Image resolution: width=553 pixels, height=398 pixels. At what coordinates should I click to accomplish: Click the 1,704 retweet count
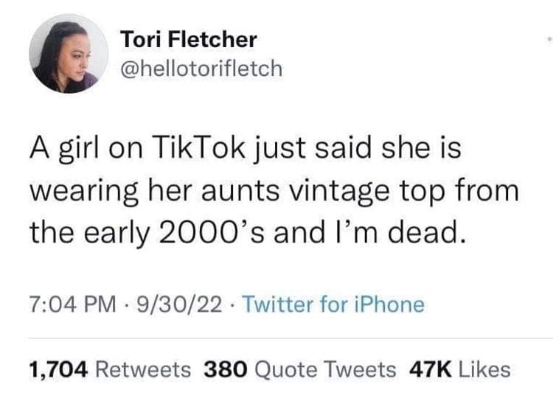(58, 369)
